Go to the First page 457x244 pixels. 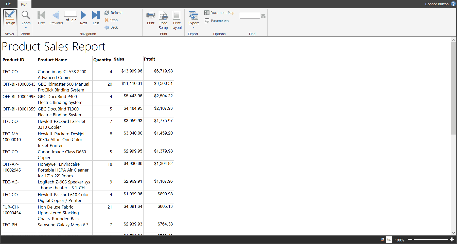[x=41, y=18]
